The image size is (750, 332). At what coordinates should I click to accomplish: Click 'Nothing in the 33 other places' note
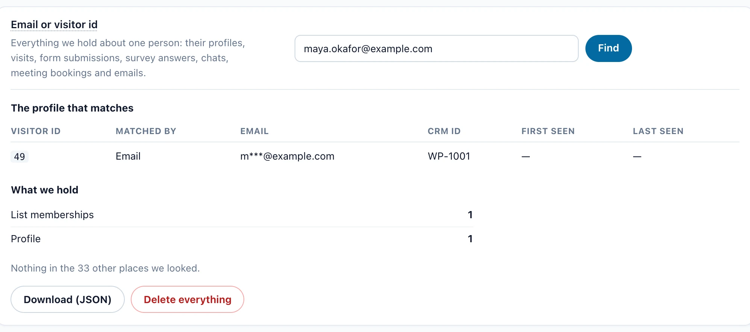pos(105,268)
